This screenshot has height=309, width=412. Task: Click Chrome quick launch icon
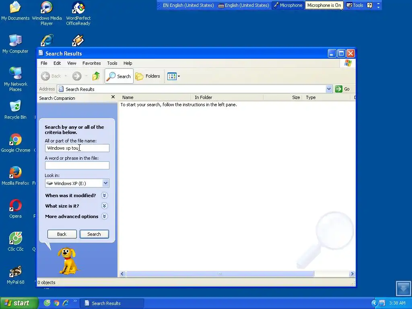[x=56, y=303]
